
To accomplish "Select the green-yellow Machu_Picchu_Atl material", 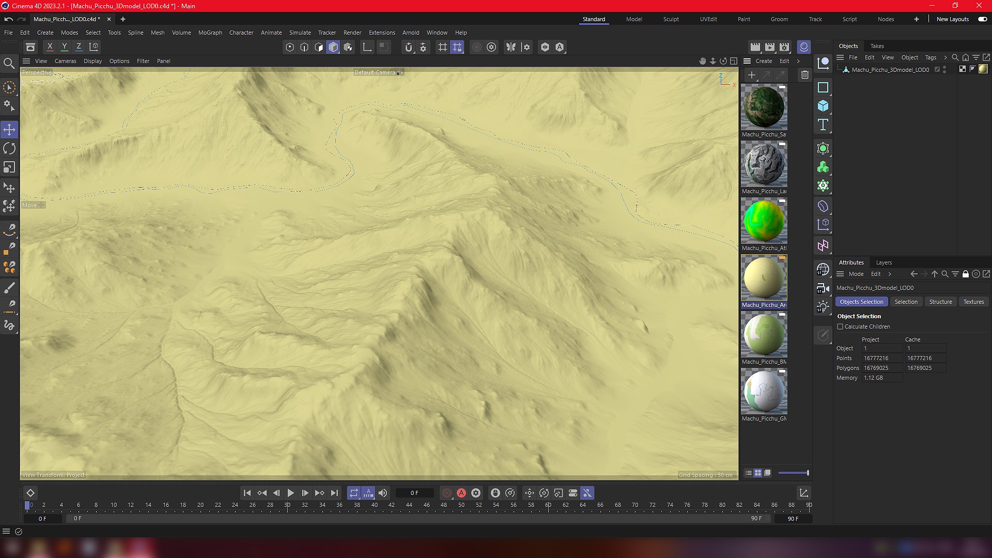I will click(x=764, y=221).
